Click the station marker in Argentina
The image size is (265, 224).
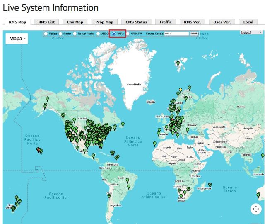click(109, 194)
